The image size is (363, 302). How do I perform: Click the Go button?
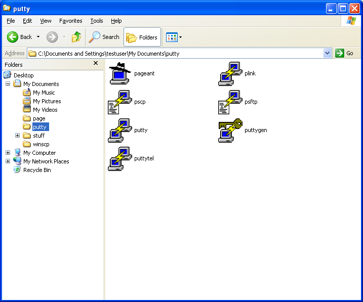[344, 54]
